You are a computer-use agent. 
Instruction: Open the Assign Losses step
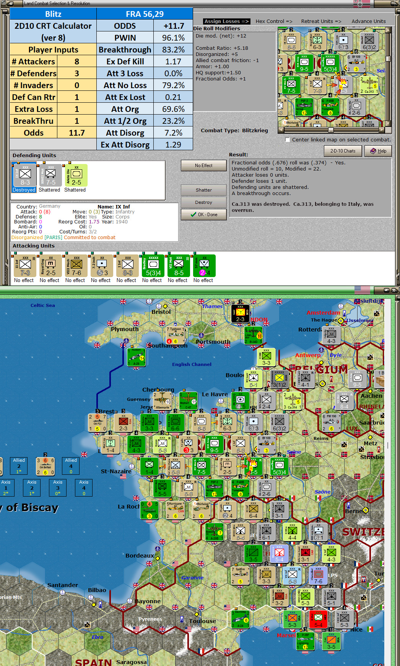click(x=226, y=21)
